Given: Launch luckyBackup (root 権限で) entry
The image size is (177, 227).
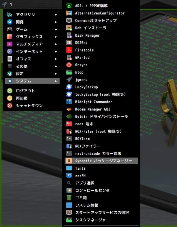Looking at the screenshot, I should pos(101,94).
